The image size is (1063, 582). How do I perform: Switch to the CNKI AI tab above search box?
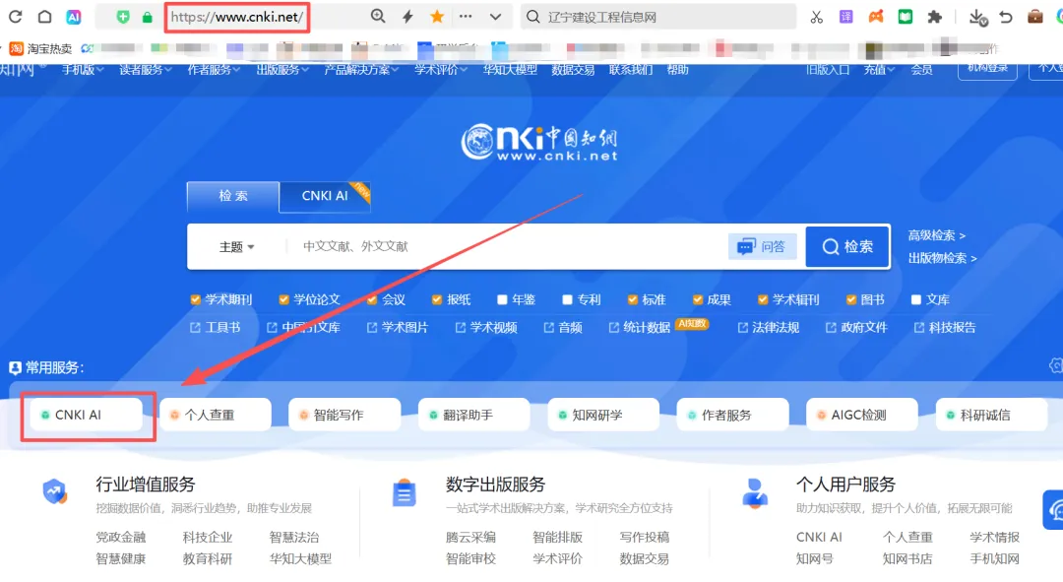coord(325,196)
